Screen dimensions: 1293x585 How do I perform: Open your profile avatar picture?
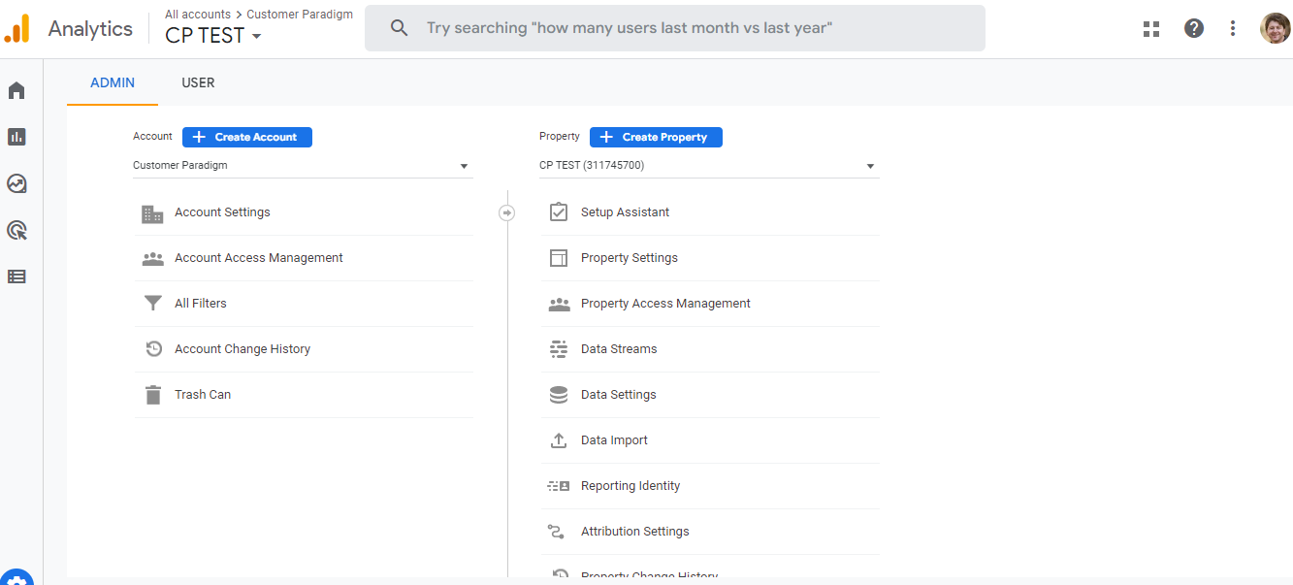pos(1274,28)
